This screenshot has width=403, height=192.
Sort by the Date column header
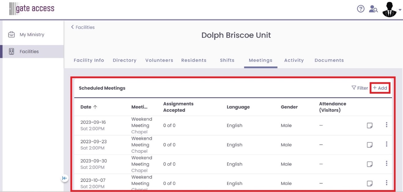(x=89, y=107)
